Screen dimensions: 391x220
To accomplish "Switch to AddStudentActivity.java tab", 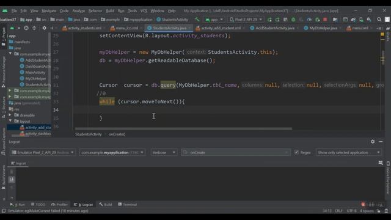I will click(272, 28).
